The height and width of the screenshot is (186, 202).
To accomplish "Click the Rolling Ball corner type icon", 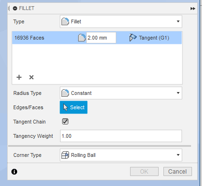I will [x=65, y=155].
